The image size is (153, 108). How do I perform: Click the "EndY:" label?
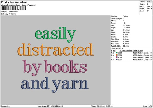113,37
